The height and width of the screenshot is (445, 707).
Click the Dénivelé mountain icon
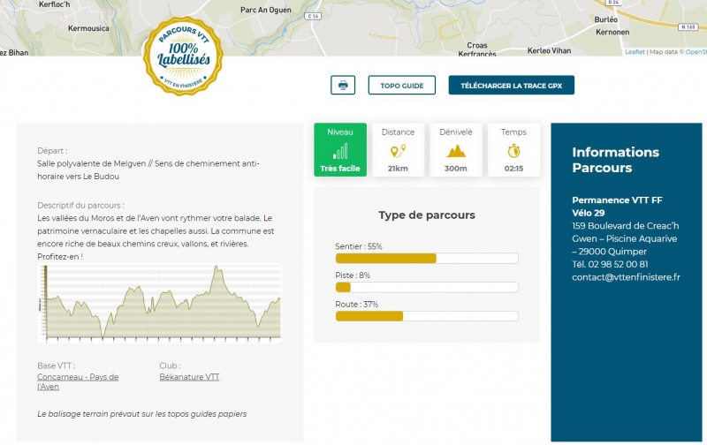click(456, 151)
